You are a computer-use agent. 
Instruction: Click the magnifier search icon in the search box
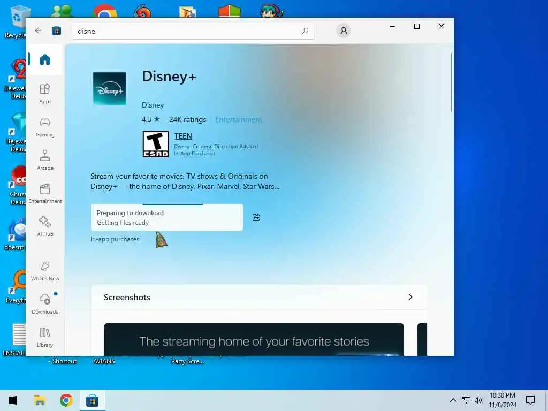click(305, 31)
